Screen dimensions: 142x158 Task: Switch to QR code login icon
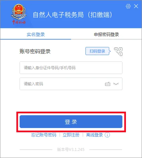click(118, 51)
